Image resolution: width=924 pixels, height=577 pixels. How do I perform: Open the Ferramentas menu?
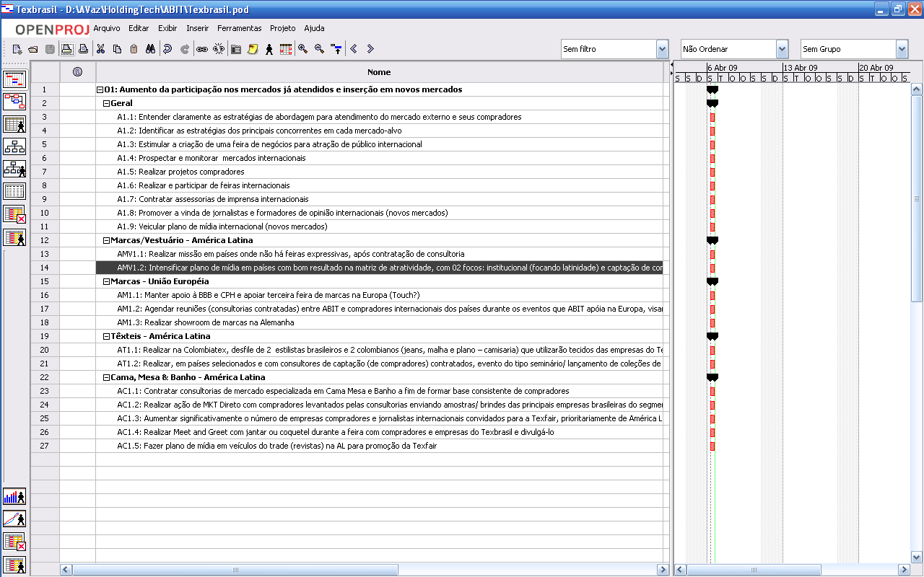tap(239, 28)
